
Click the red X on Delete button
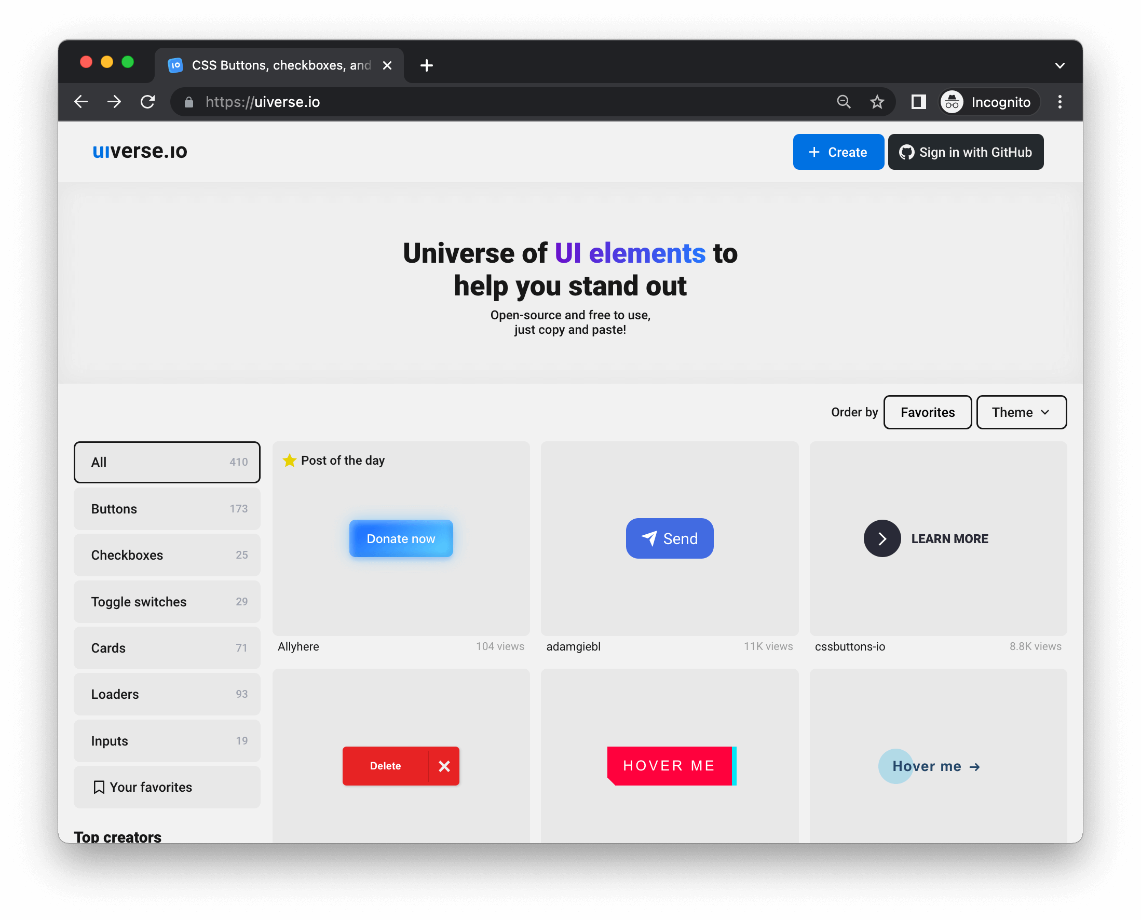coord(444,766)
